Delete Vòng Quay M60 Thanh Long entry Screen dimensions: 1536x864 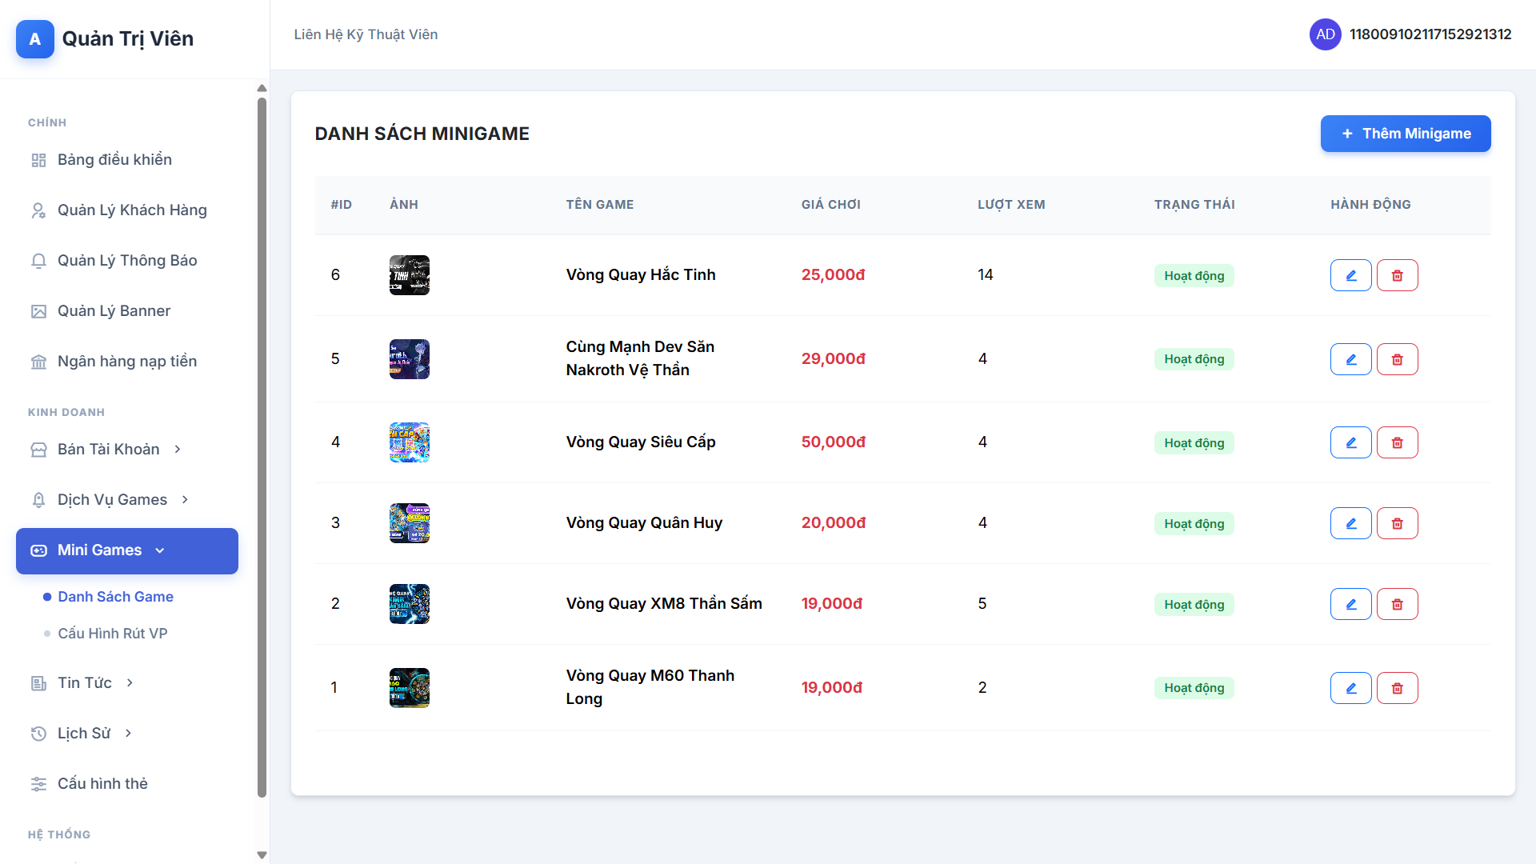pos(1397,688)
